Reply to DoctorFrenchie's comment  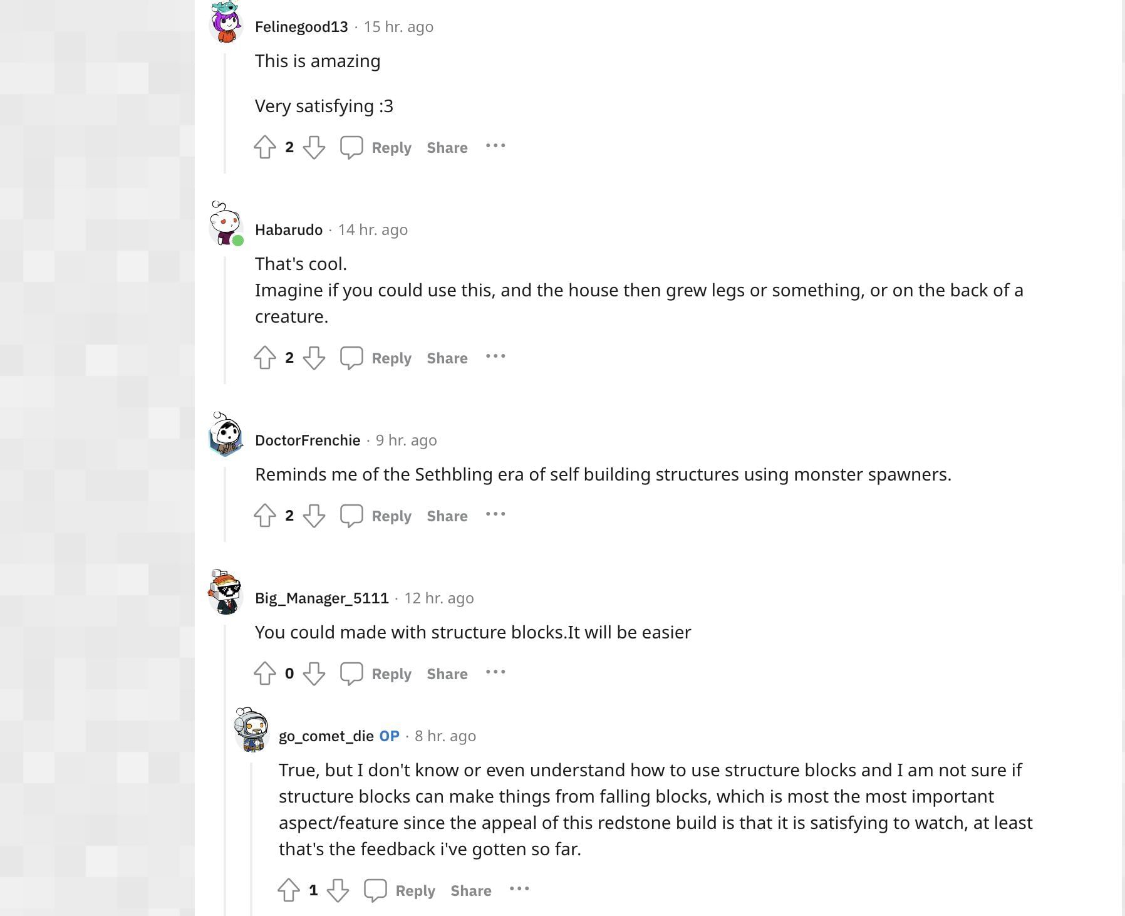391,516
